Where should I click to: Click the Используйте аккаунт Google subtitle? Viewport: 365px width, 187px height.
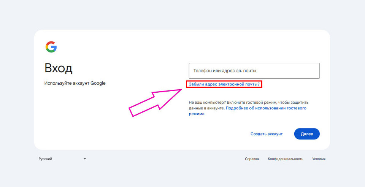[75, 83]
